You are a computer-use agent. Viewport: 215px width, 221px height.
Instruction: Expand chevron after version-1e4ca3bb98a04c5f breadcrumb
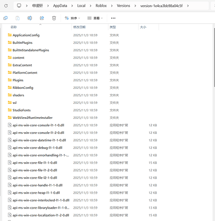[x=188, y=6]
